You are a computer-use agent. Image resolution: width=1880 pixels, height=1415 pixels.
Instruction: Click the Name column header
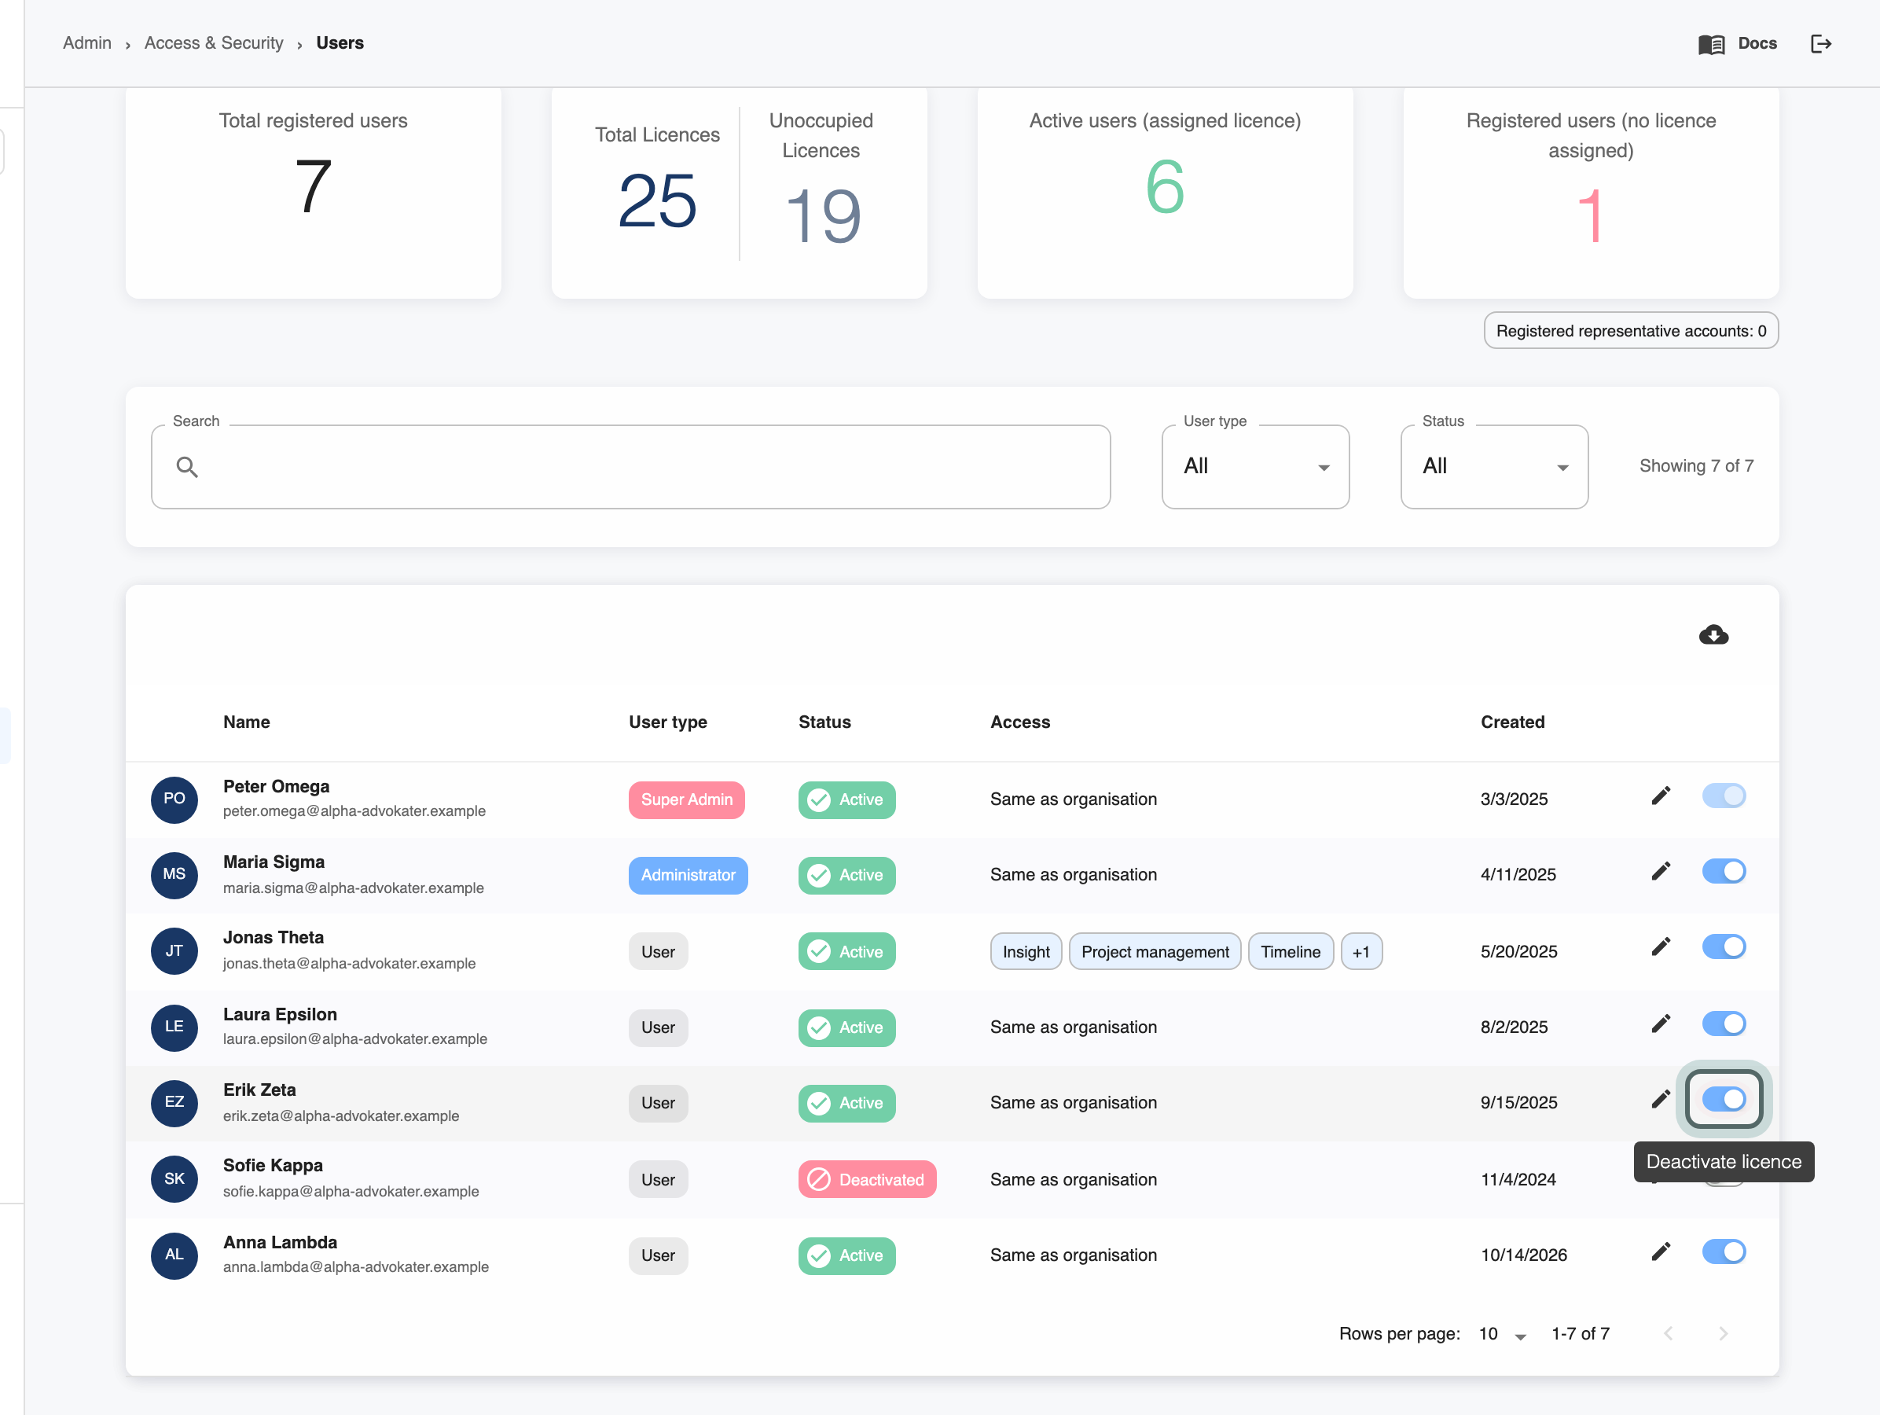(x=247, y=722)
